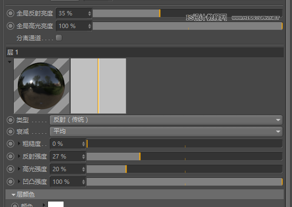Screen dimensions: 292x207
Task: Expand the 粗糙度 disclosure triangle
Action: (19, 144)
